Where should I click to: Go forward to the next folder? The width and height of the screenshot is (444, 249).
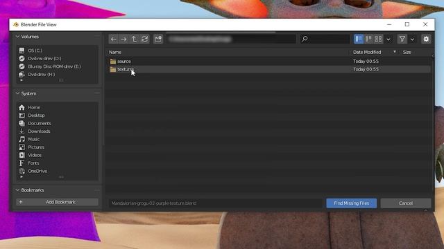click(123, 39)
